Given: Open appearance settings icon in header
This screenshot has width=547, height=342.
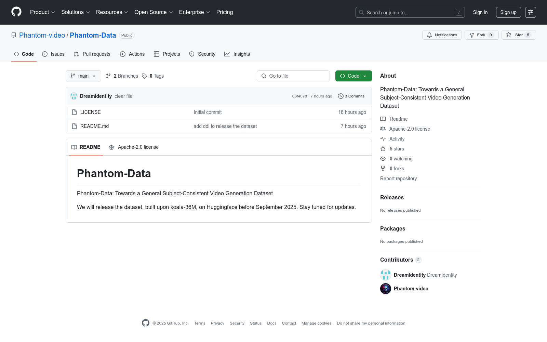Looking at the screenshot, I should pos(531,12).
